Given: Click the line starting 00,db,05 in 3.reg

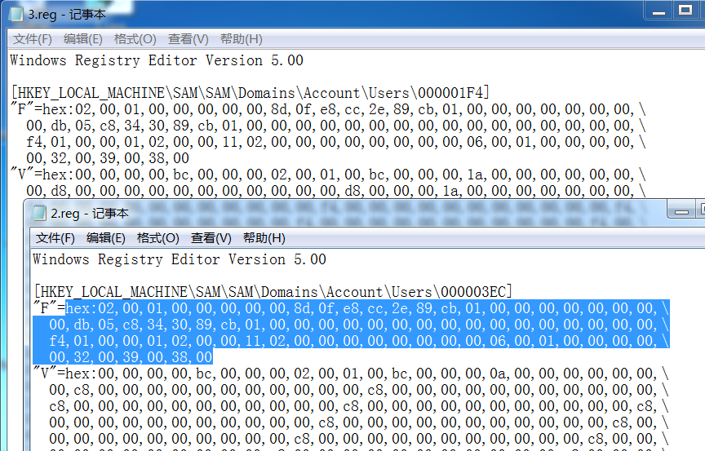Looking at the screenshot, I should [336, 126].
